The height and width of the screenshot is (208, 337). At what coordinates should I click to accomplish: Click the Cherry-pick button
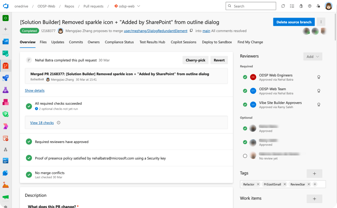click(x=195, y=60)
